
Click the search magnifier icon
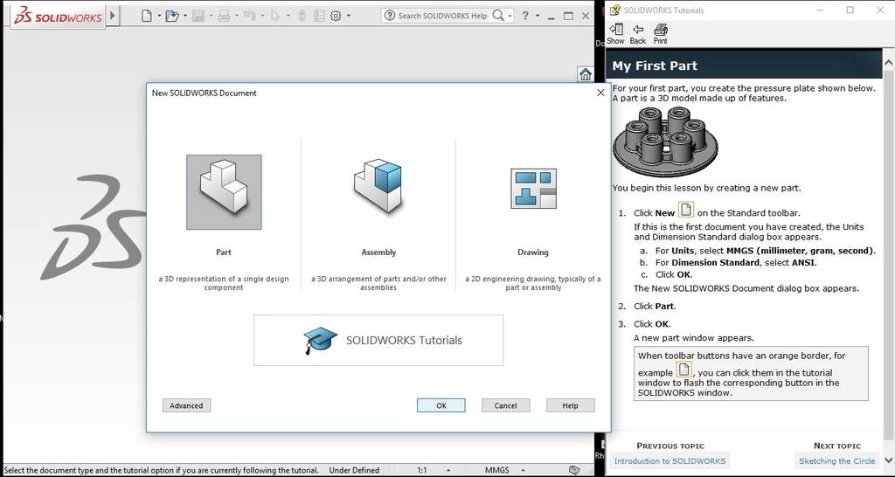[497, 16]
